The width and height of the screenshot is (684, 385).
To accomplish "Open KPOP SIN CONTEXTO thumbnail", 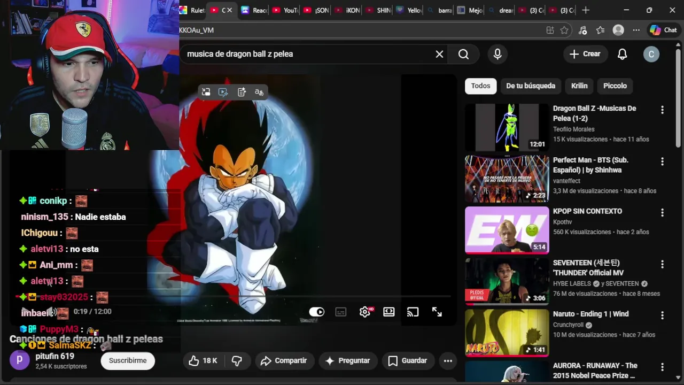I will (507, 230).
